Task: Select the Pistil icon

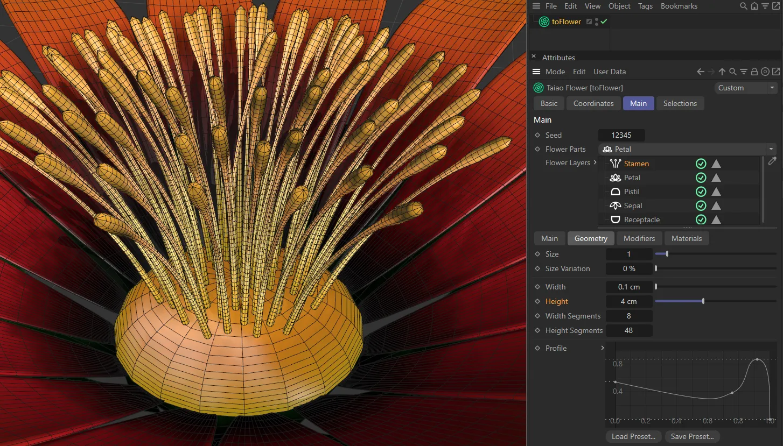Action: tap(615, 192)
